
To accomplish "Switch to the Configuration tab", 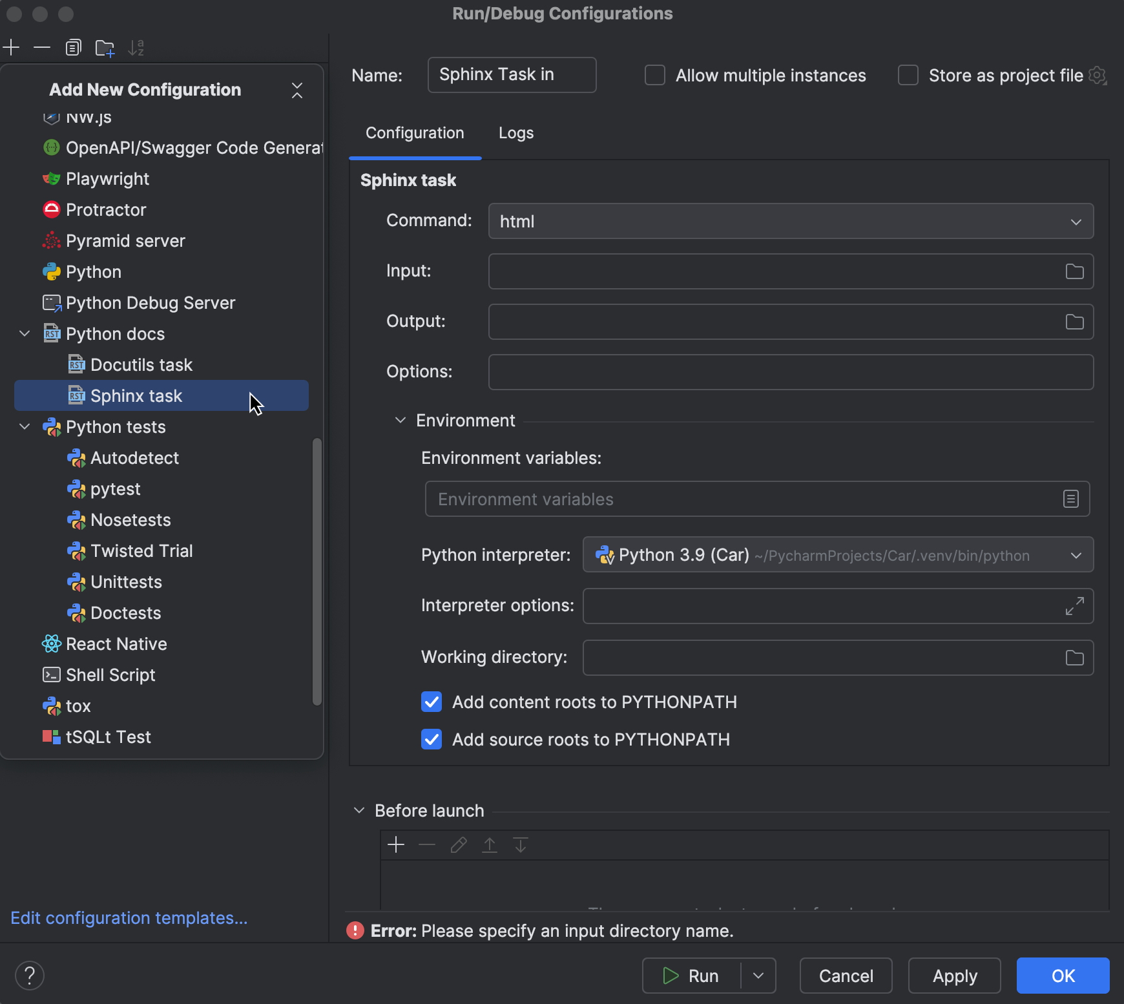I will tap(414, 133).
